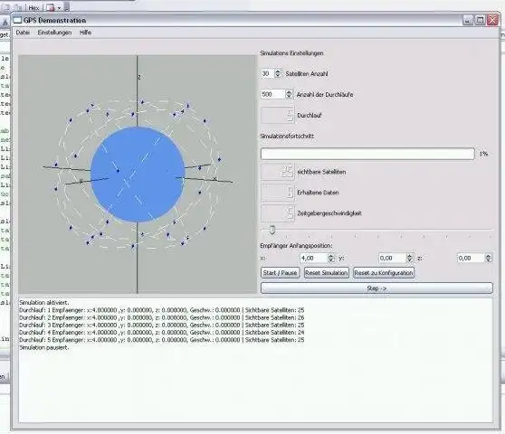This screenshot has width=505, height=434.
Task: Click the Anzahl der Durchläufe spin arrows
Action: [x=289, y=94]
